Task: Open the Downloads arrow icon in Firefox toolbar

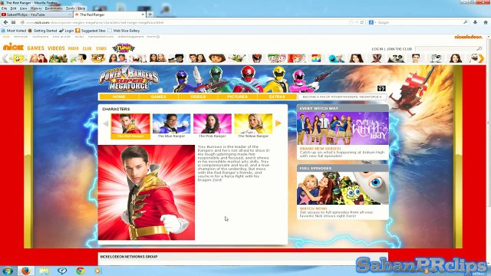Action: (x=475, y=22)
